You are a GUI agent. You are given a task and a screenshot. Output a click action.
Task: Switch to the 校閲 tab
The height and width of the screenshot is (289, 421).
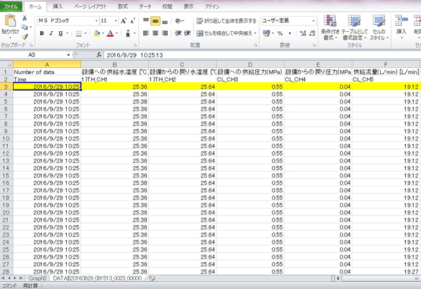pyautogui.click(x=167, y=7)
